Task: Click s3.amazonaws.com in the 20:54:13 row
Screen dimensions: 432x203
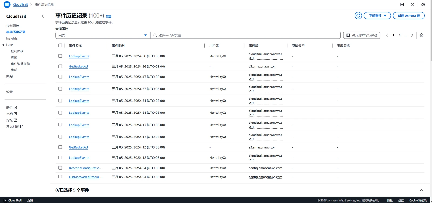Action: click(263, 147)
